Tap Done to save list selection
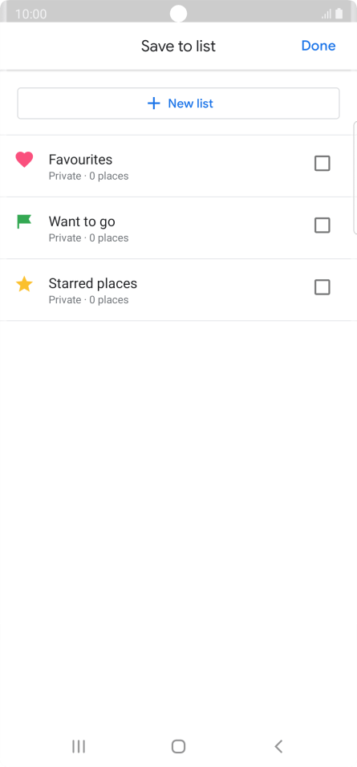The width and height of the screenshot is (357, 767). [x=318, y=46]
